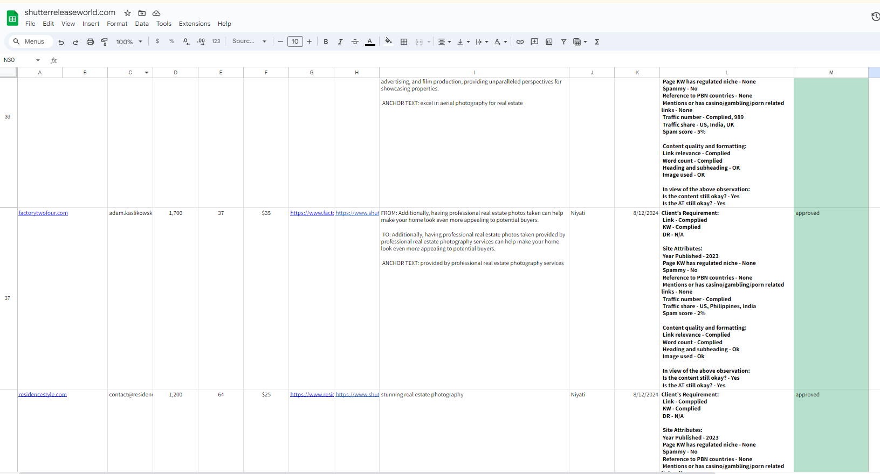Open the Google Sheets home icon
This screenshot has height=474, width=880.
12,18
